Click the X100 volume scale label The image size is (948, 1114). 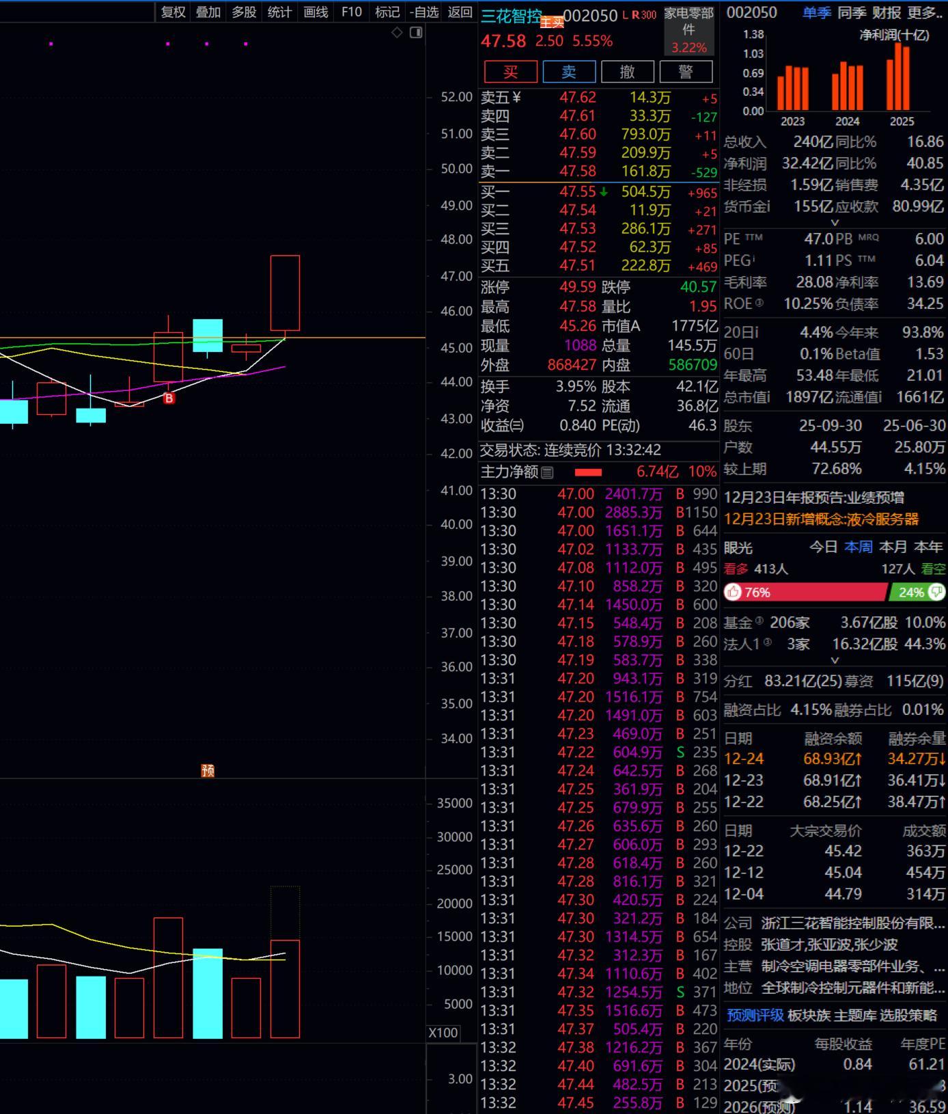pyautogui.click(x=443, y=1033)
